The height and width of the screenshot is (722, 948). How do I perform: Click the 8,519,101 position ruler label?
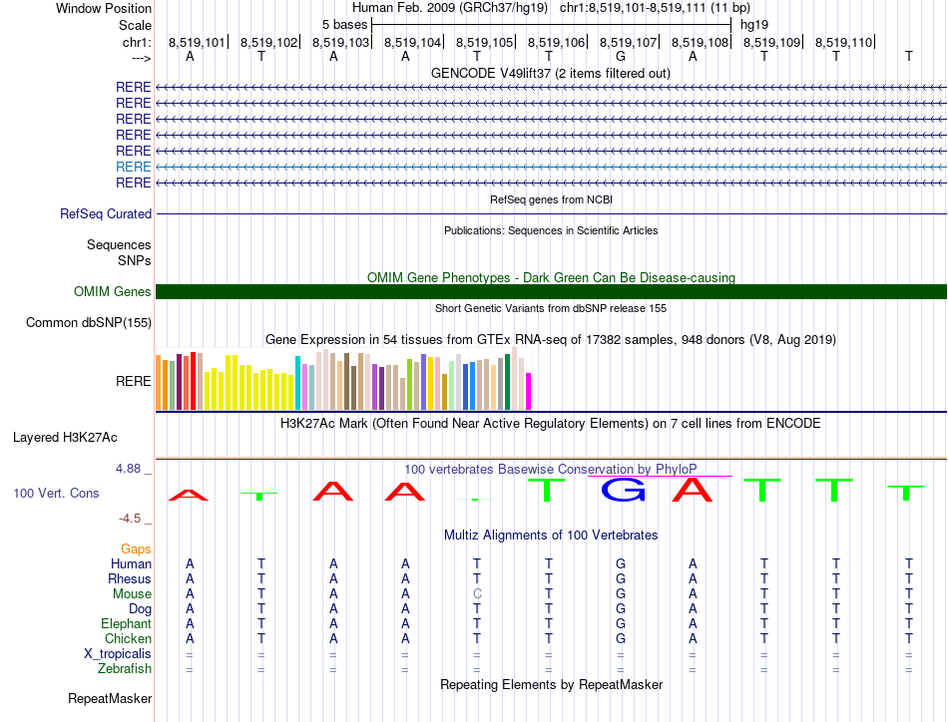(197, 42)
